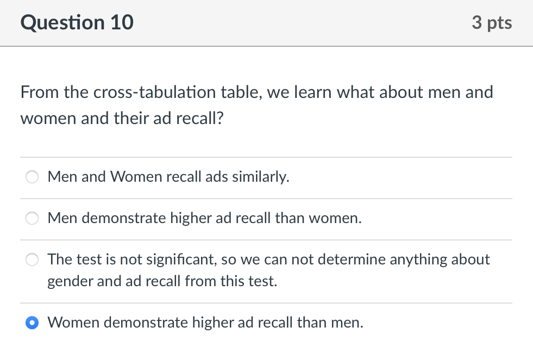Screen dimensions: 533x358
Task: Select 'Men demonstrate higher ad recall than women'
Action: 32,218
